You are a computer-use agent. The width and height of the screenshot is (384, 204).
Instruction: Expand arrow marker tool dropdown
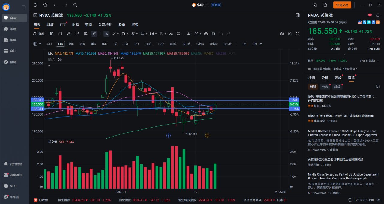[165, 34]
